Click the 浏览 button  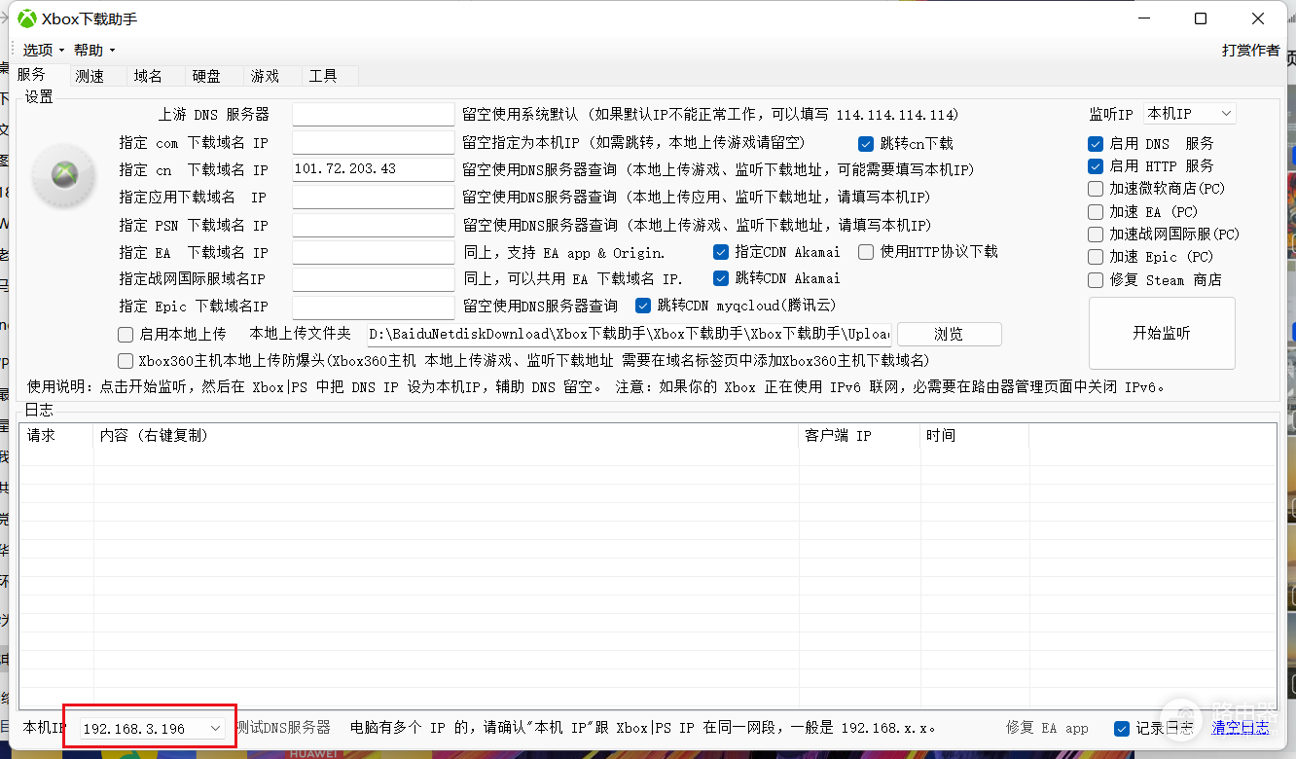(949, 334)
